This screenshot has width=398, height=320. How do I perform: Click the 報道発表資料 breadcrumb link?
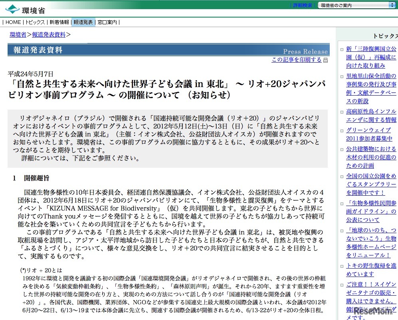pyautogui.click(x=49, y=34)
